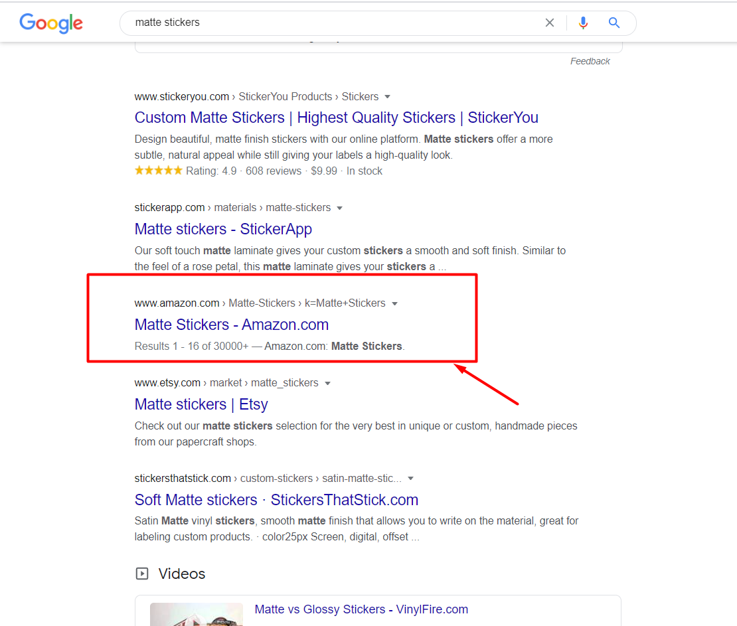737x626 pixels.
Task: Start voice search with microphone icon
Action: click(x=583, y=23)
